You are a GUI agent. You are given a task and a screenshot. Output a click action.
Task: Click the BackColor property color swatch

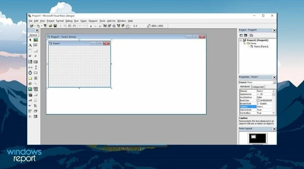(258, 100)
